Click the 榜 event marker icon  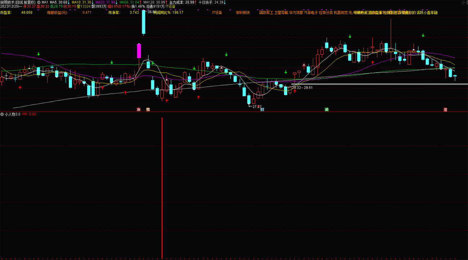click(x=148, y=109)
